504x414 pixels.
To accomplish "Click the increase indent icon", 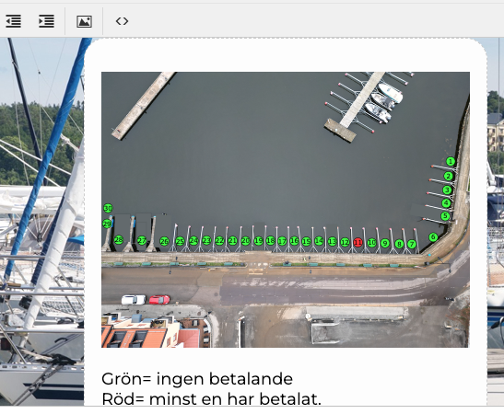I will 46,21.
